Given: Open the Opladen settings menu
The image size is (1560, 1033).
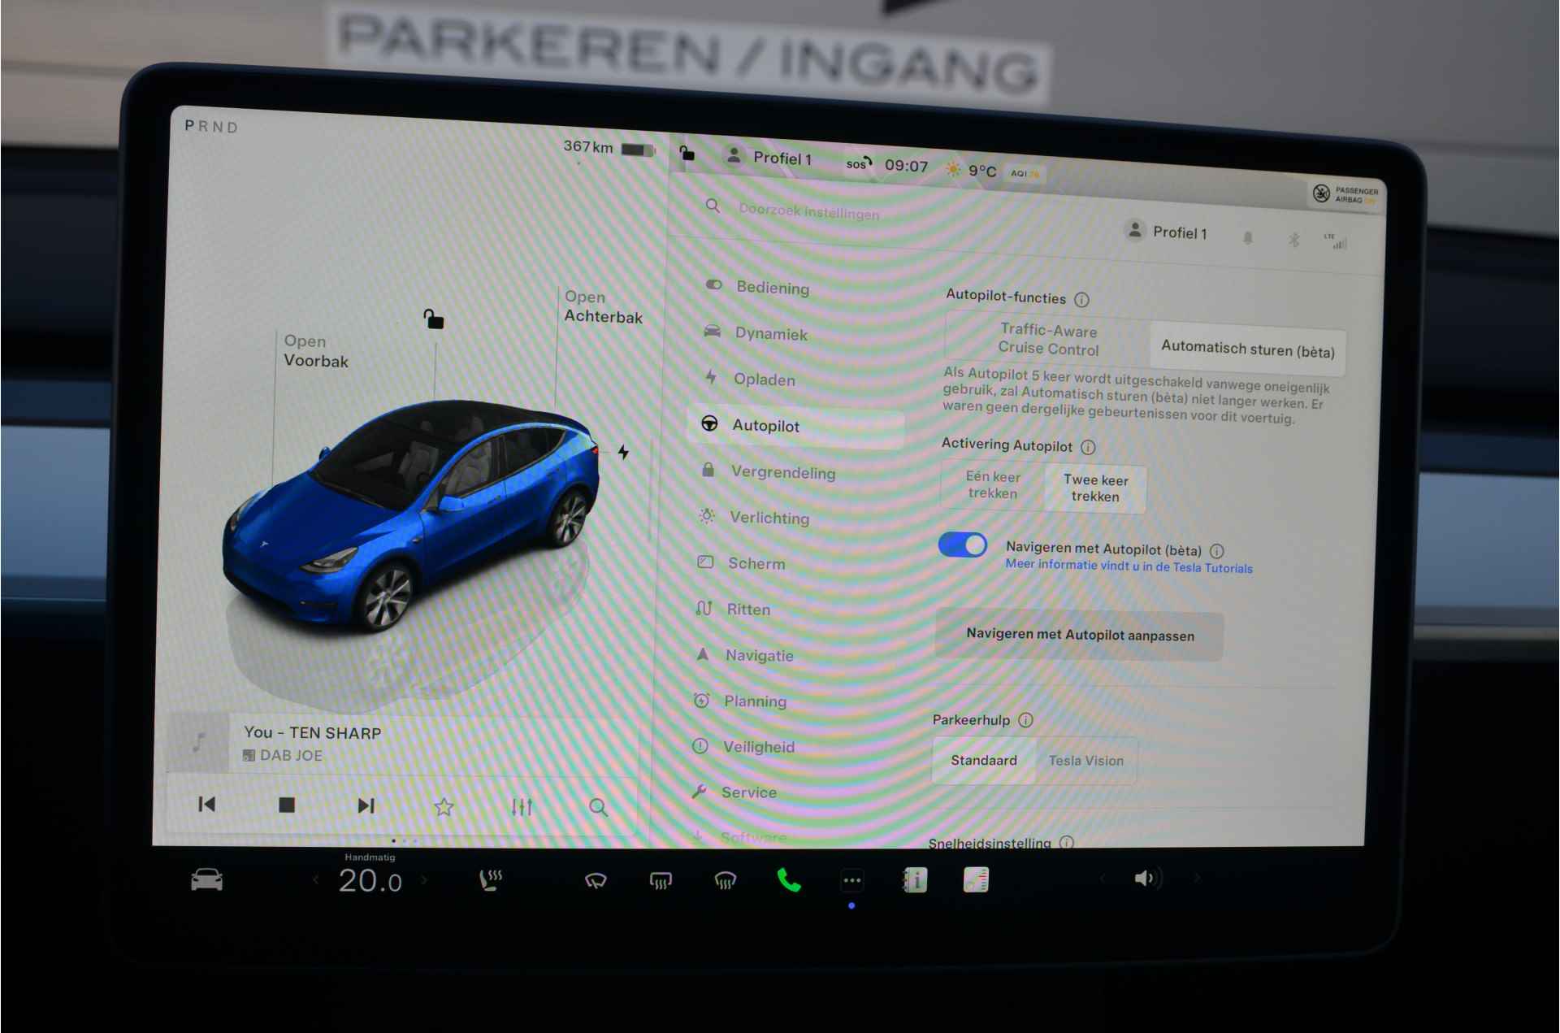Looking at the screenshot, I should coord(749,379).
